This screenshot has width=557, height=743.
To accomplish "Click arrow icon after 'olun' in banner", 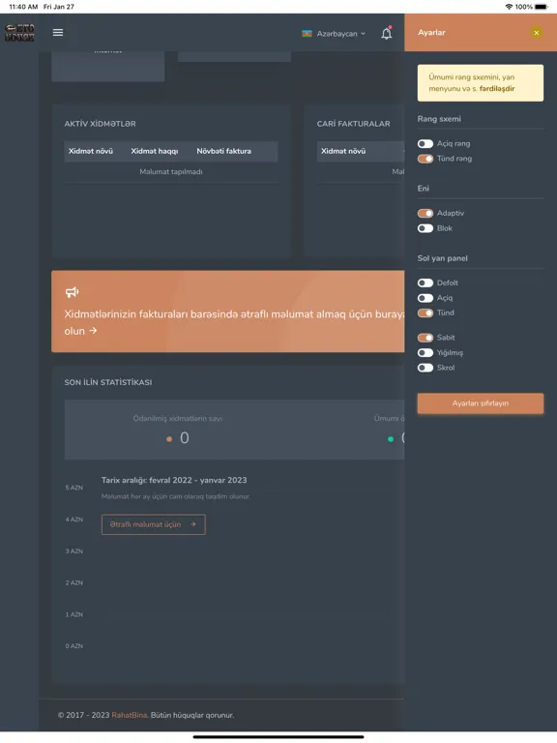I will [x=93, y=330].
